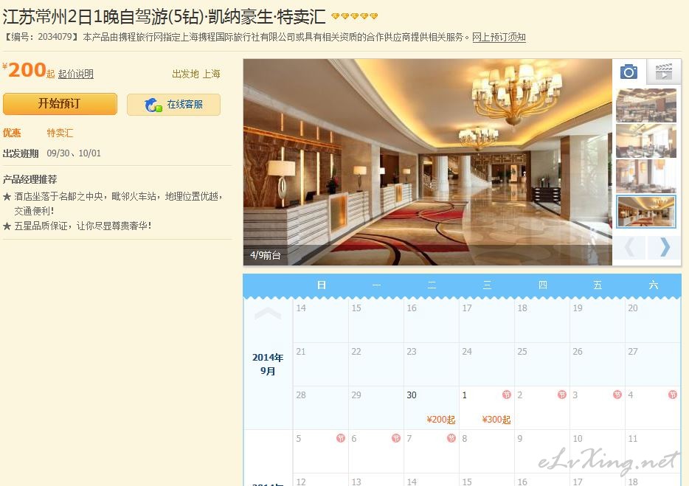View the first restaurant thumbnail

coord(646,105)
